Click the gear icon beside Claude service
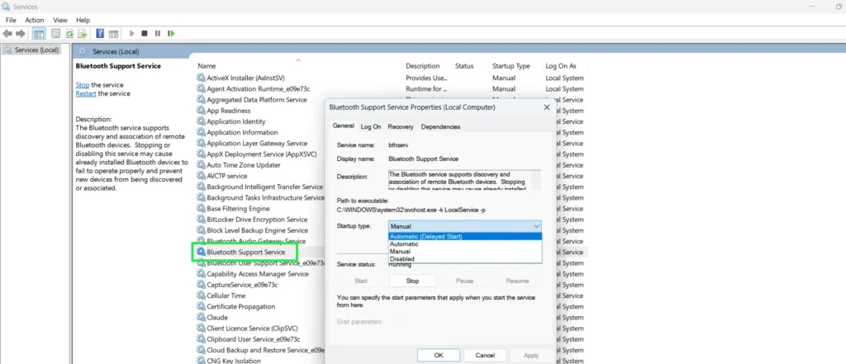Viewport: 846px width, 364px height. pos(202,317)
